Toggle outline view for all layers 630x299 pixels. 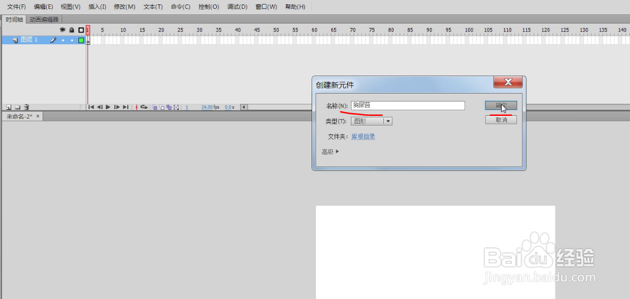[x=81, y=30]
